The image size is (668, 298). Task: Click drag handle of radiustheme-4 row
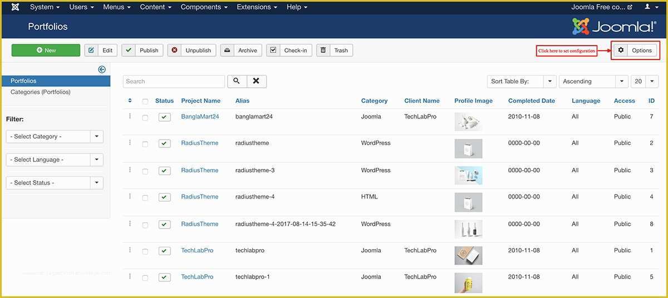[x=130, y=196]
